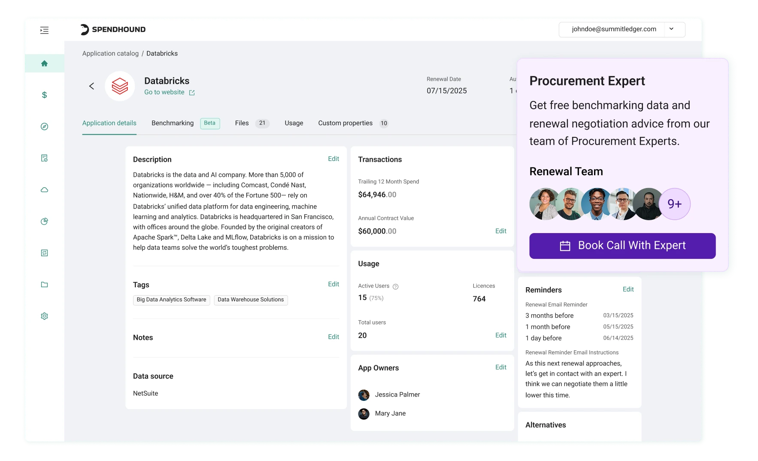The width and height of the screenshot is (758, 461).
Task: Open the checklist tasks icon in sidebar
Action: [44, 253]
